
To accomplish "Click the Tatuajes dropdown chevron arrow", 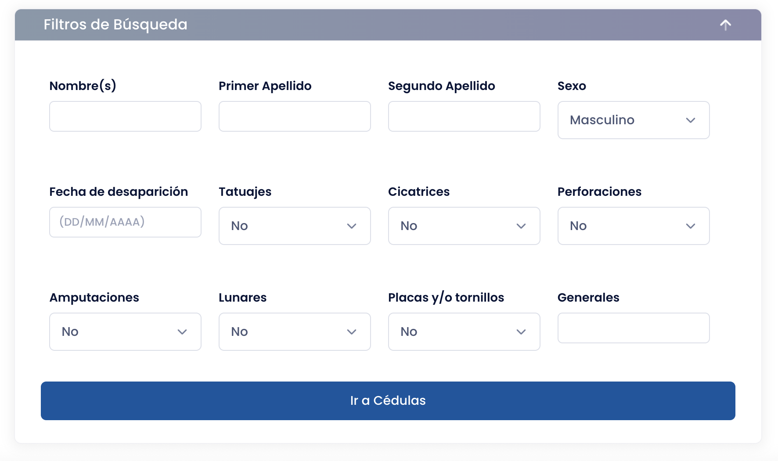I will click(x=351, y=226).
